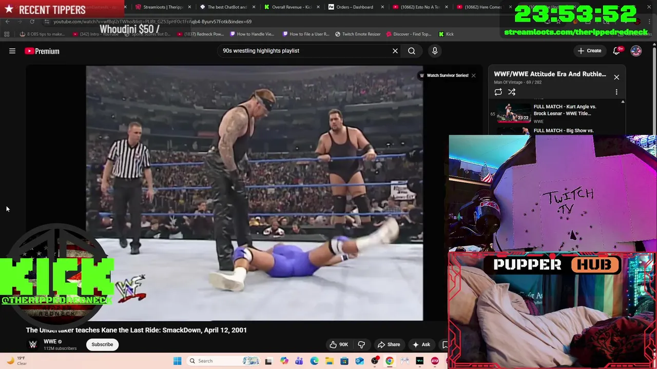
Task: Open the WWE channel name link
Action: (x=50, y=341)
